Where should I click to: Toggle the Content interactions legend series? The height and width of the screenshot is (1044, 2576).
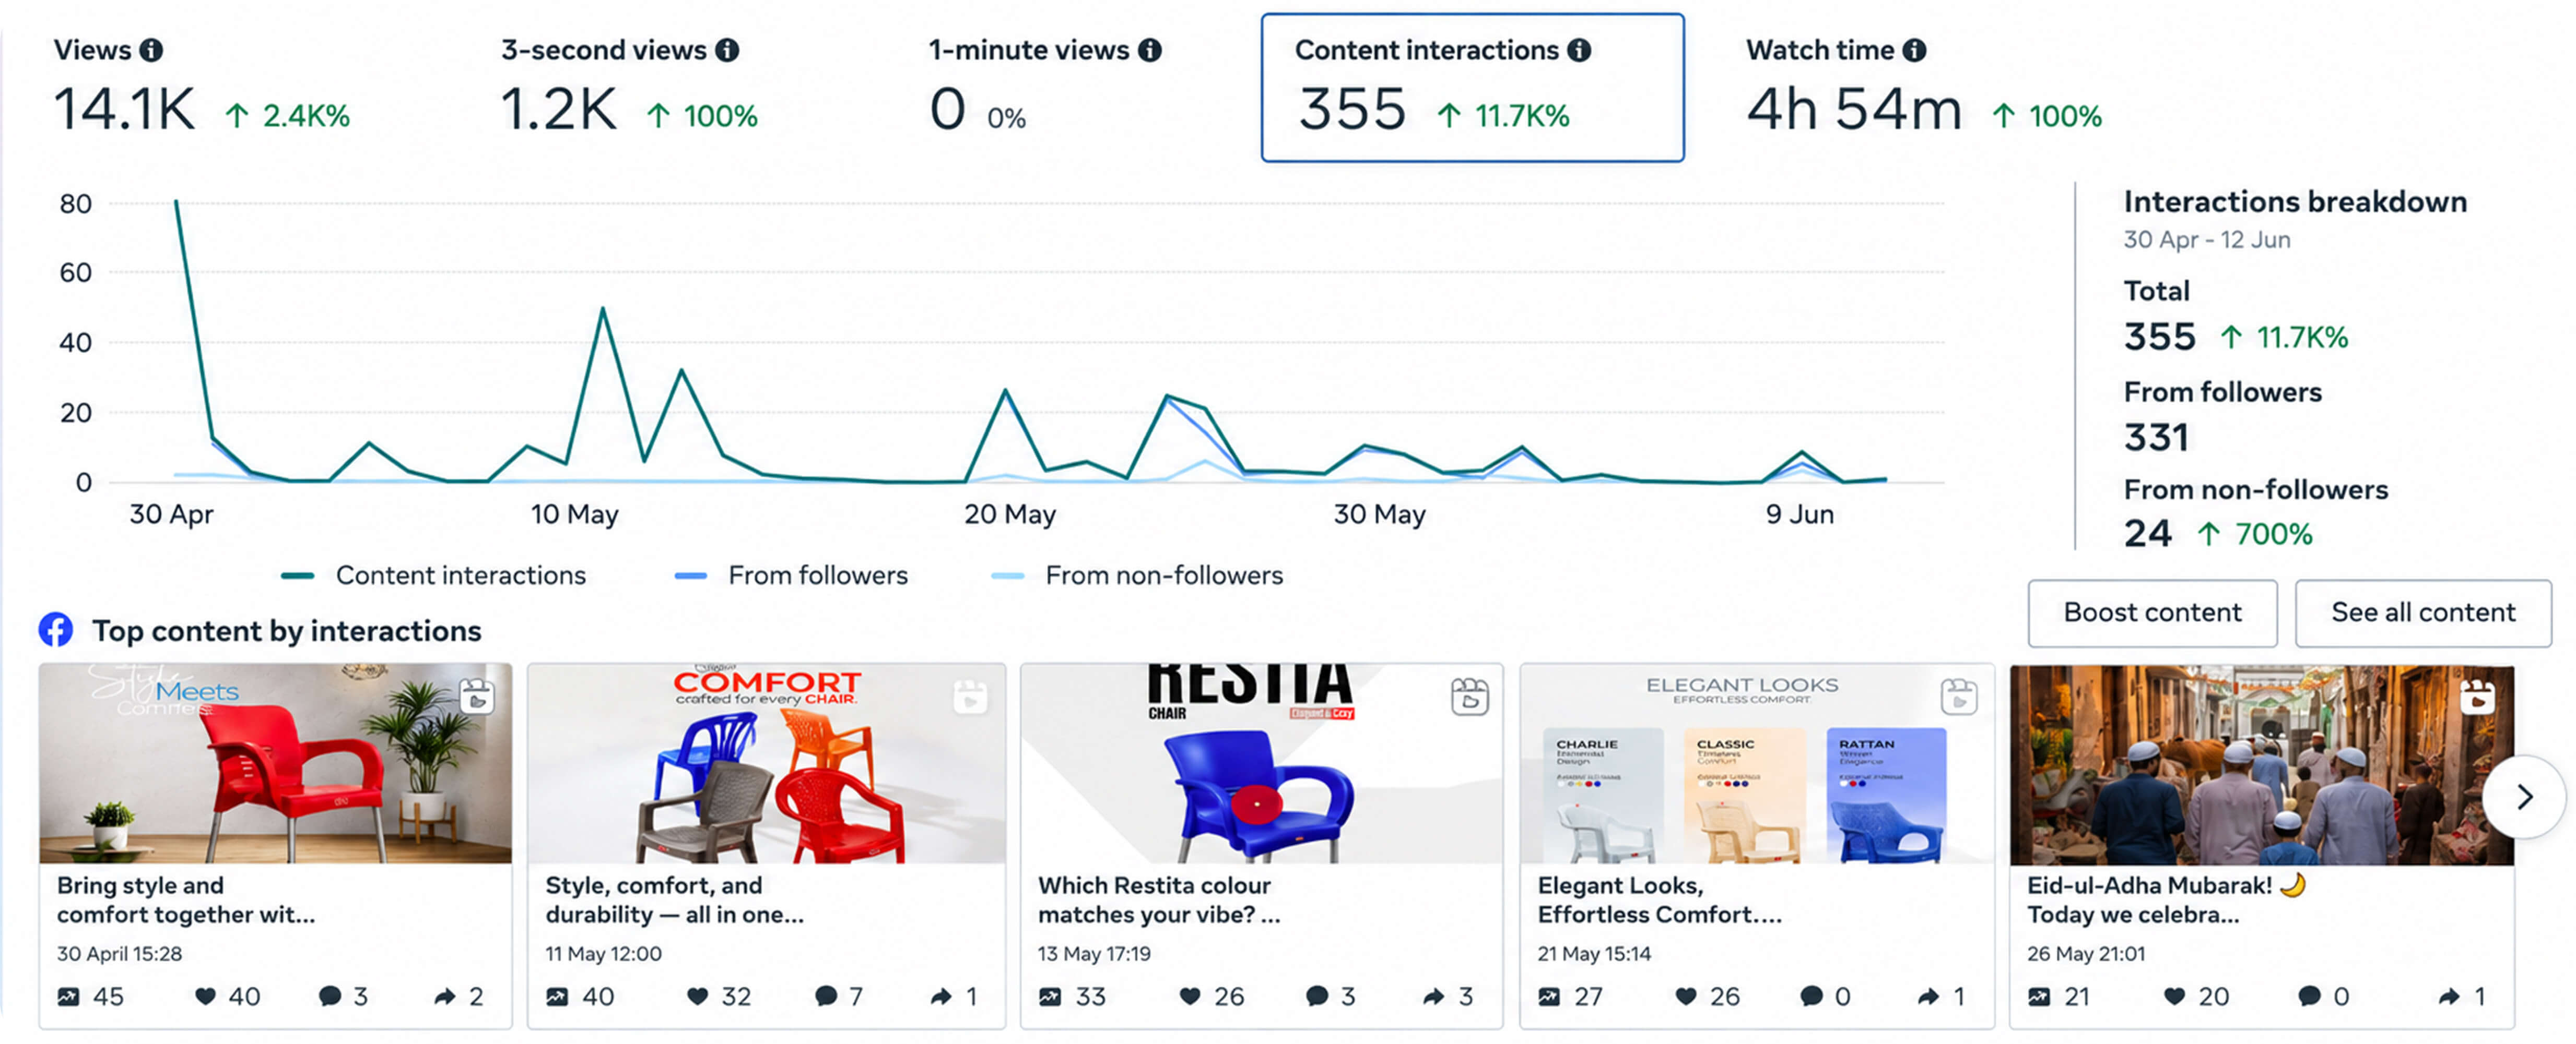click(x=434, y=575)
